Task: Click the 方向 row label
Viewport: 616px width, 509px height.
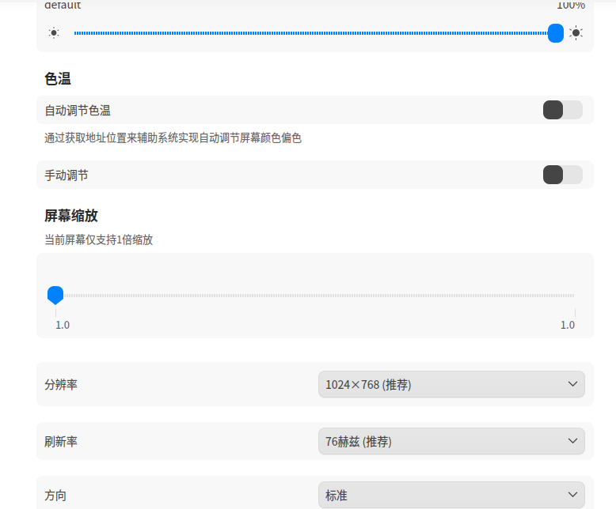Action: (x=55, y=496)
